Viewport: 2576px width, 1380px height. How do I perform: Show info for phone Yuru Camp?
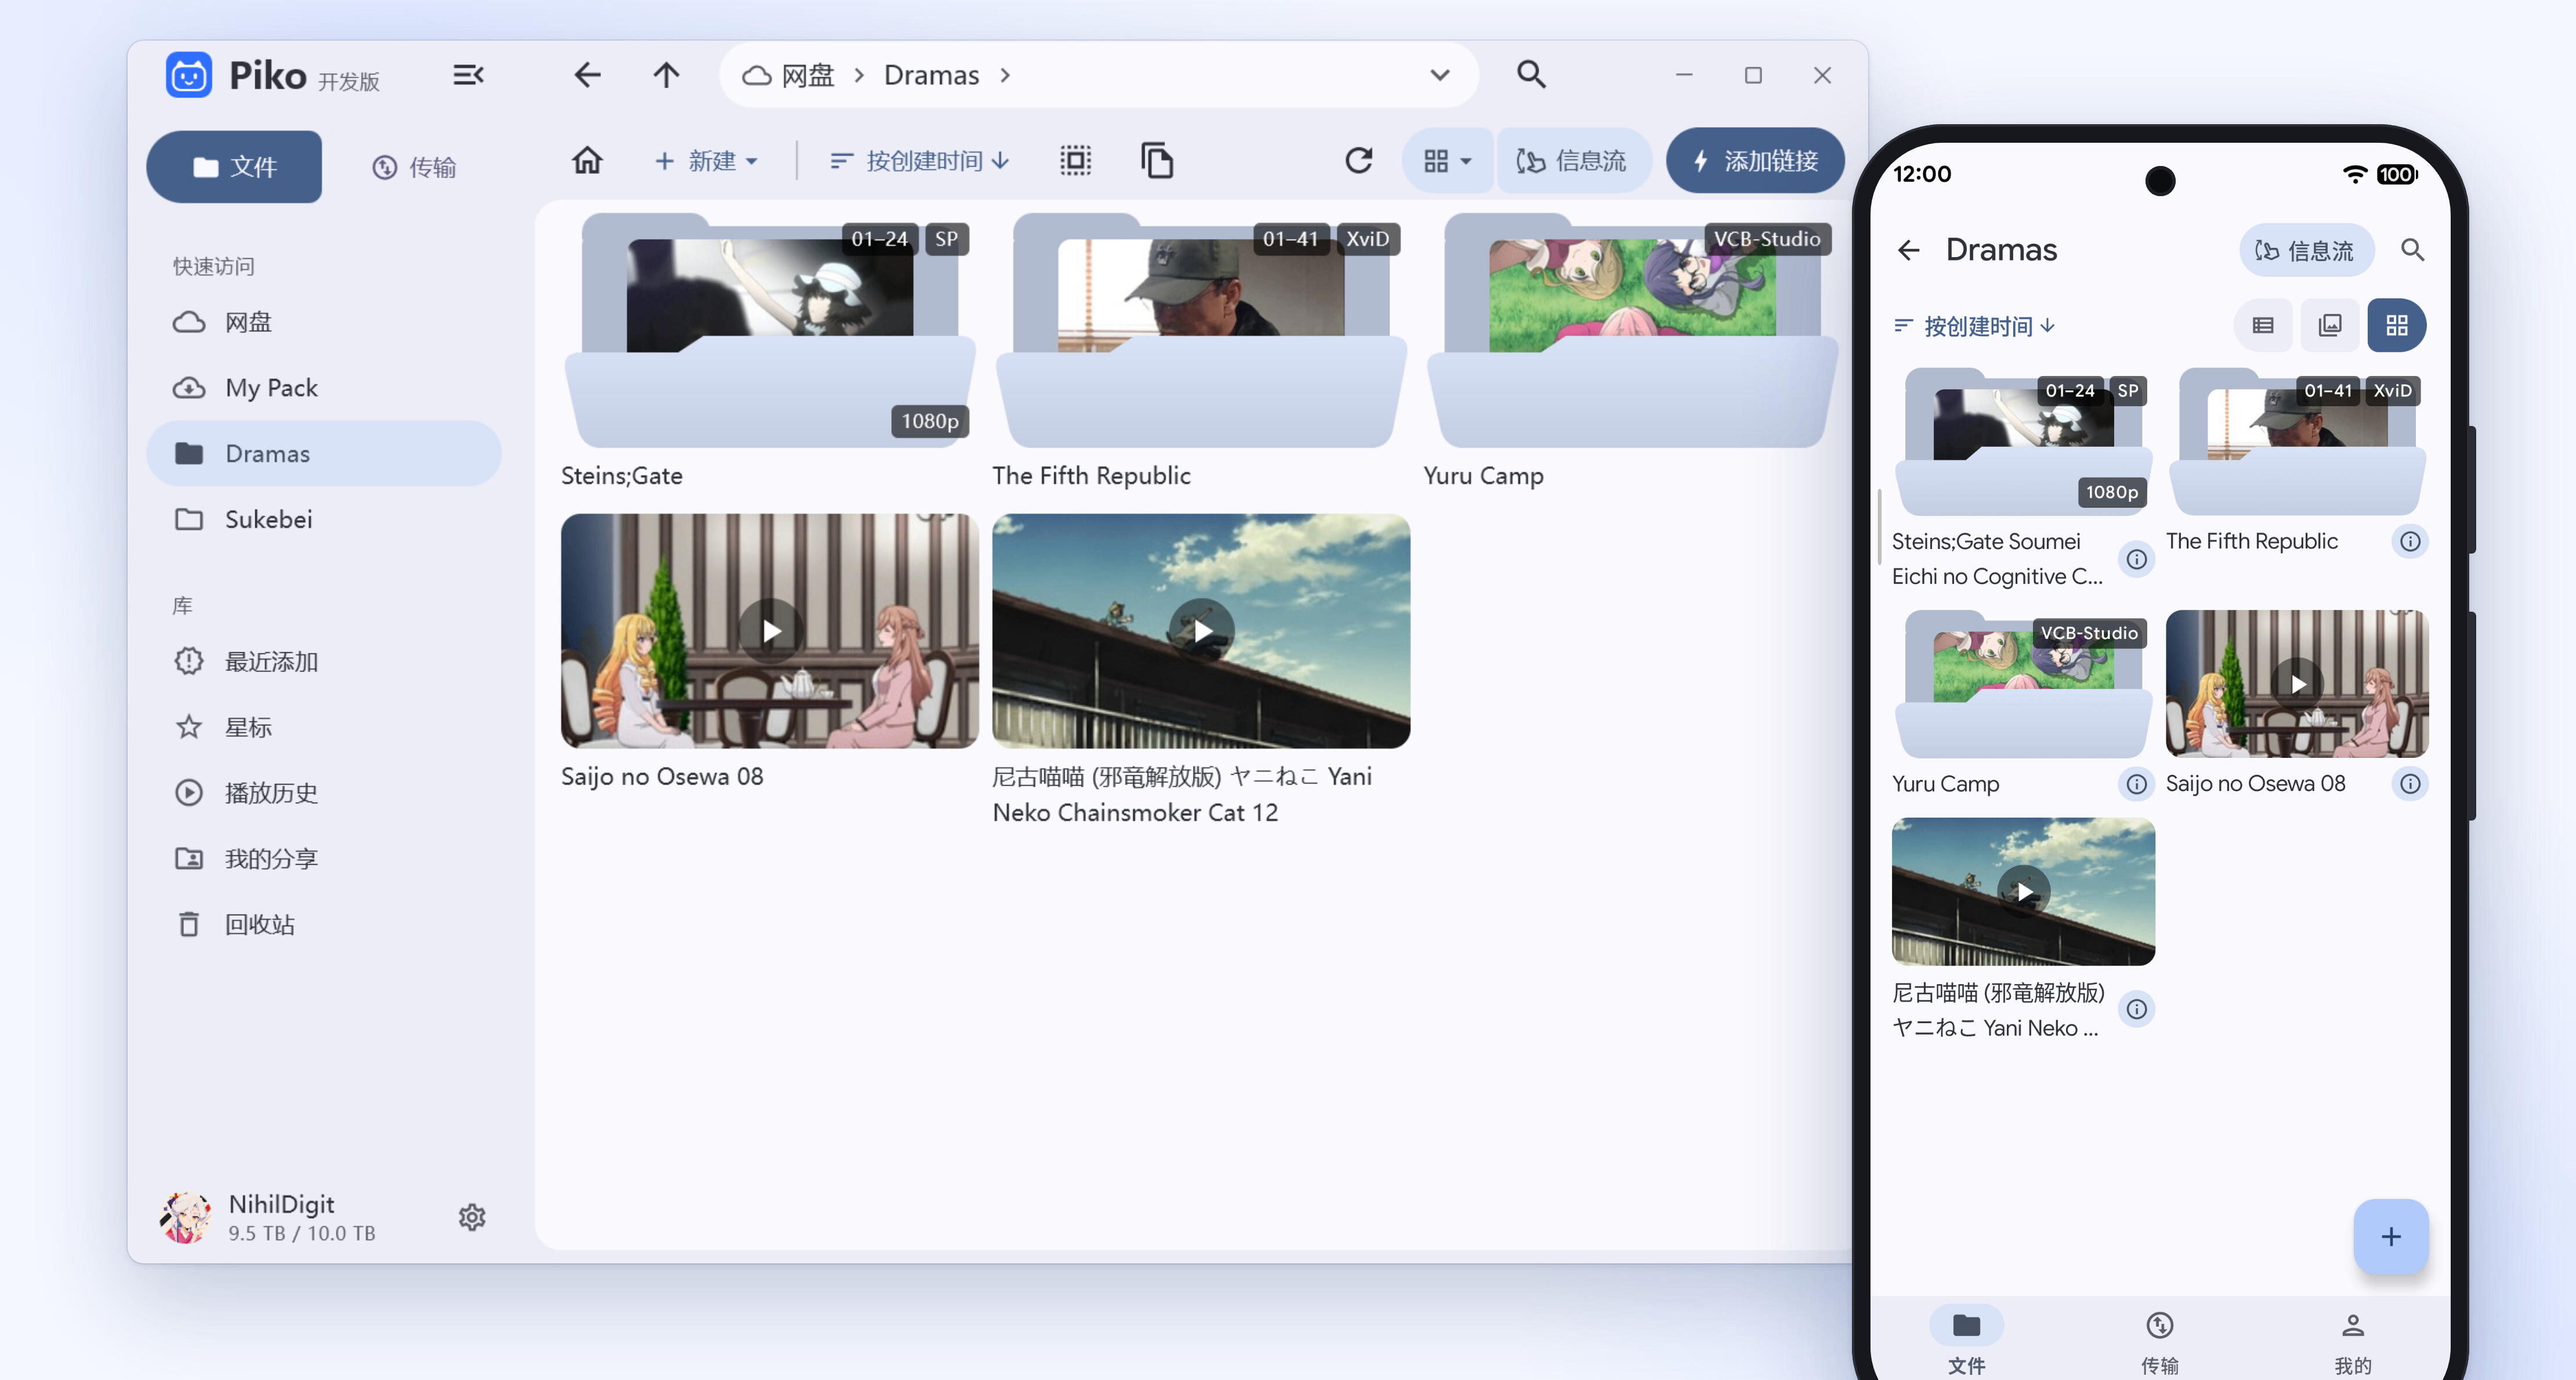point(2136,784)
